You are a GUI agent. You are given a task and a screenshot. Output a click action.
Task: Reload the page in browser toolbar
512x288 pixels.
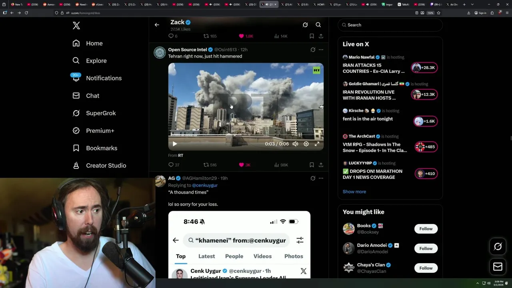(x=26, y=13)
